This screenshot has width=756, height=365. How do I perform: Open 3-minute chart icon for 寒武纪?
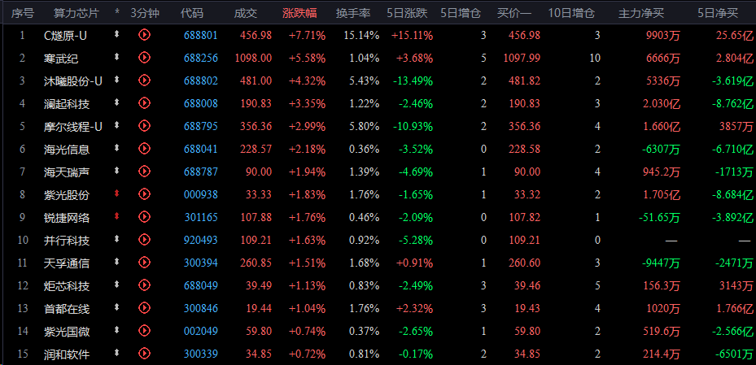[144, 58]
